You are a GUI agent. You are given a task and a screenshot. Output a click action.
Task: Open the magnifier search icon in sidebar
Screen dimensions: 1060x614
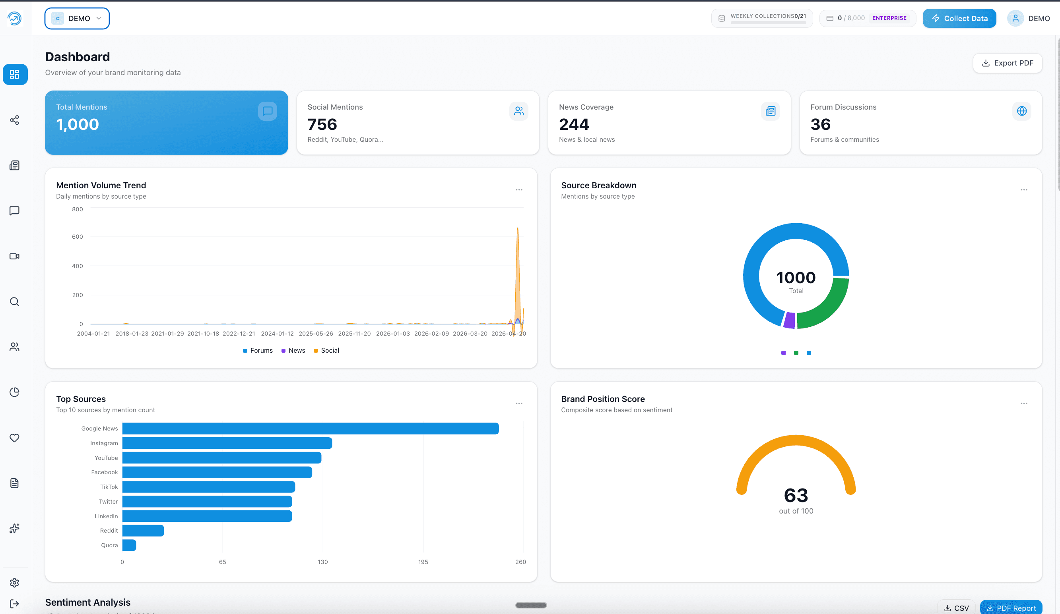point(15,302)
